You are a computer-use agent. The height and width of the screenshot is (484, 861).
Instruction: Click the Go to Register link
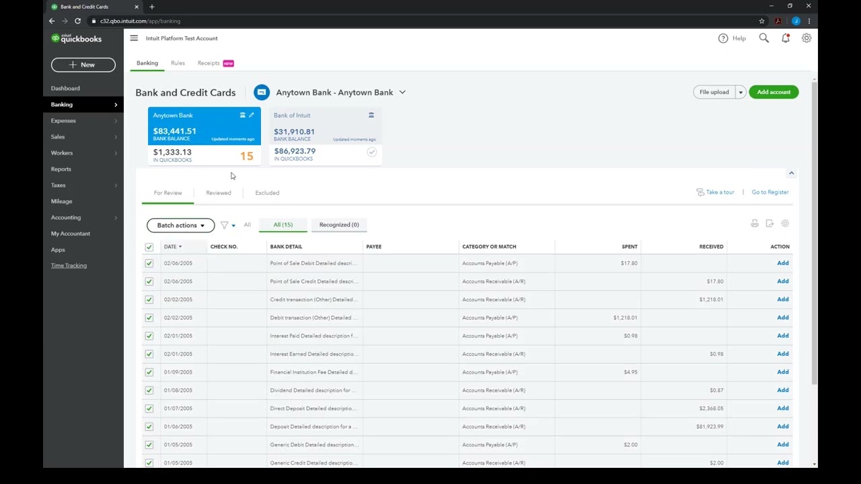pyautogui.click(x=770, y=192)
